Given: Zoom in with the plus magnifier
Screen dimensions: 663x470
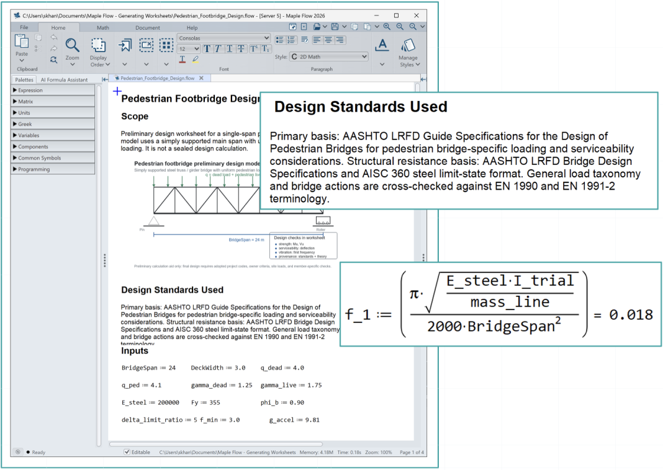Looking at the screenshot, I should pyautogui.click(x=387, y=27).
